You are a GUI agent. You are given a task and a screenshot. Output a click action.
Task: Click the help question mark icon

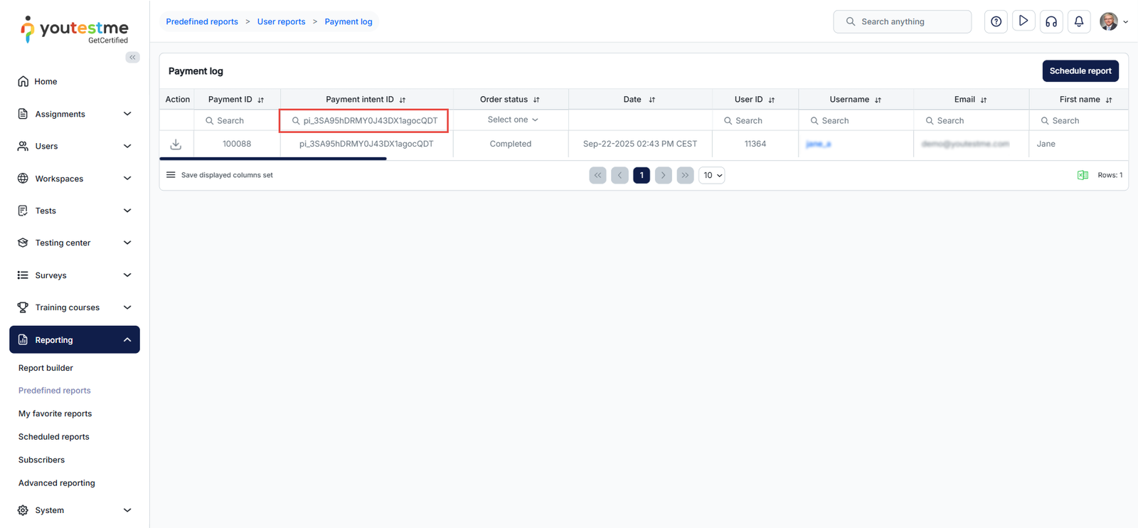[996, 22]
